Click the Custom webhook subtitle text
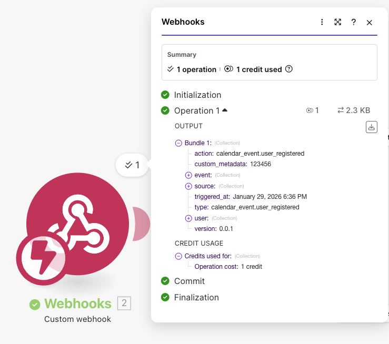The height and width of the screenshot is (344, 389). click(x=77, y=319)
